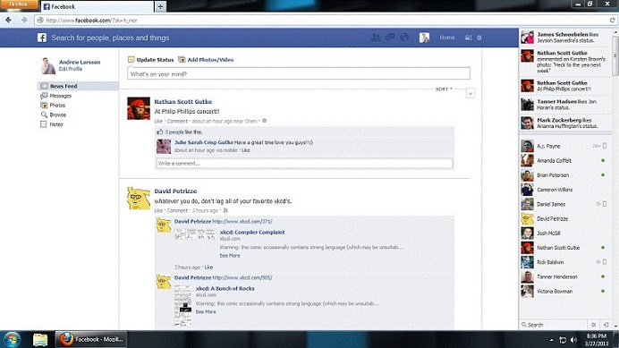Open chat with Josh McGill
This screenshot has height=348, width=619.
pyautogui.click(x=565, y=233)
